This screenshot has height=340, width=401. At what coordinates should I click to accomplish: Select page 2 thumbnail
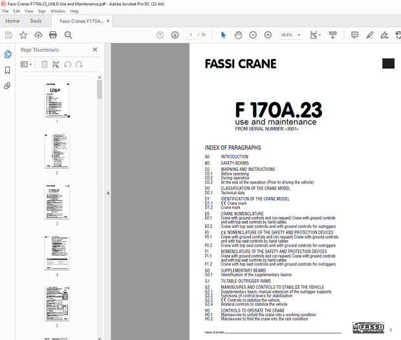click(x=57, y=150)
